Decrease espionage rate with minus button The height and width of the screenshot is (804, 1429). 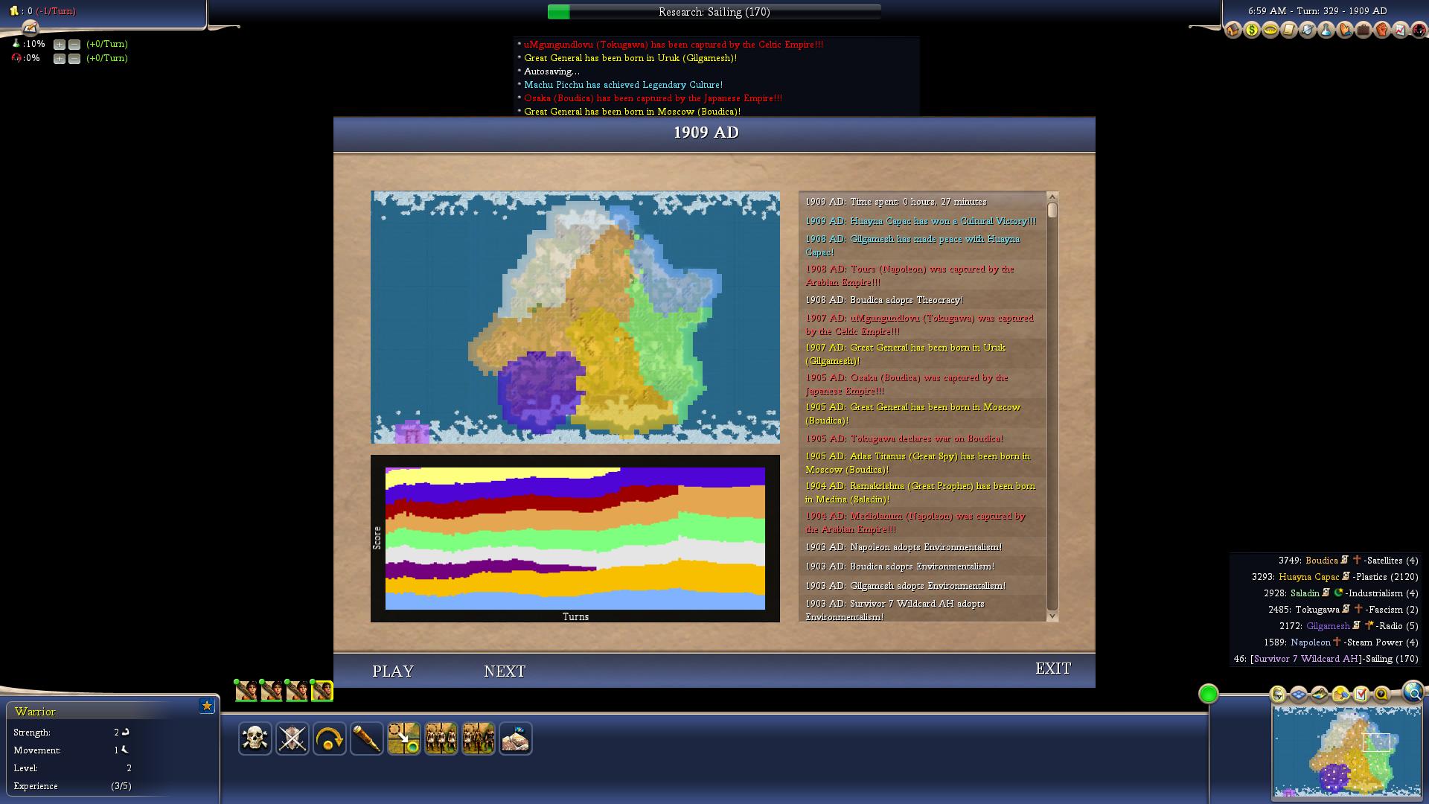[74, 59]
